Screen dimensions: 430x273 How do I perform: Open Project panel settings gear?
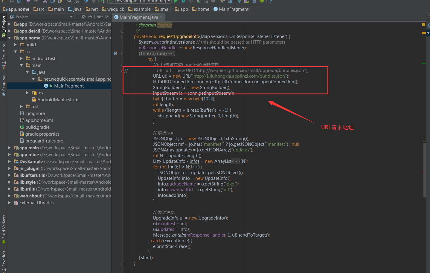tap(99, 17)
